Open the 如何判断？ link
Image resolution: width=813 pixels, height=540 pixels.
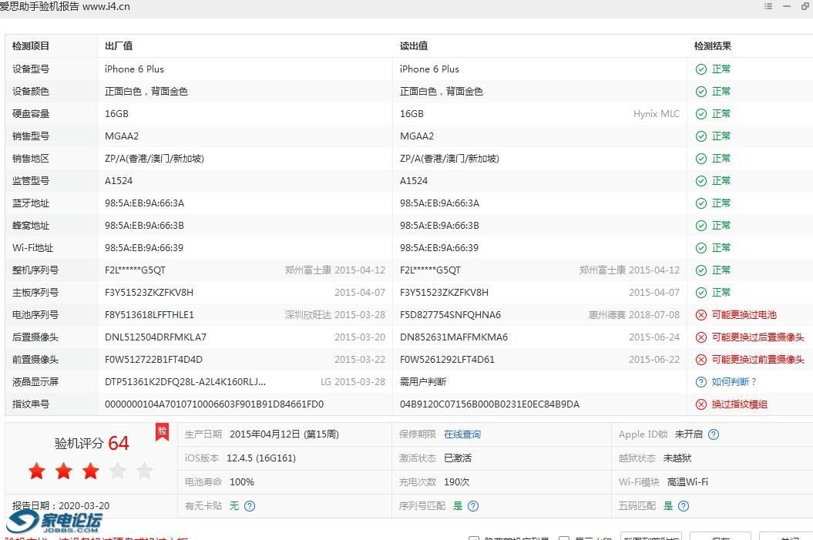(x=734, y=382)
